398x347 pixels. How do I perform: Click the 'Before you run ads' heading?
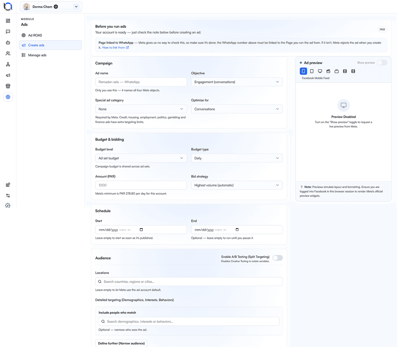pos(111,26)
